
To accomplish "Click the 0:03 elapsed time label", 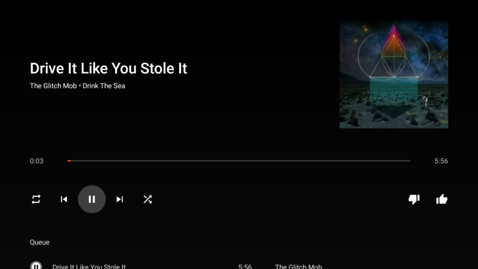I will pos(37,161).
